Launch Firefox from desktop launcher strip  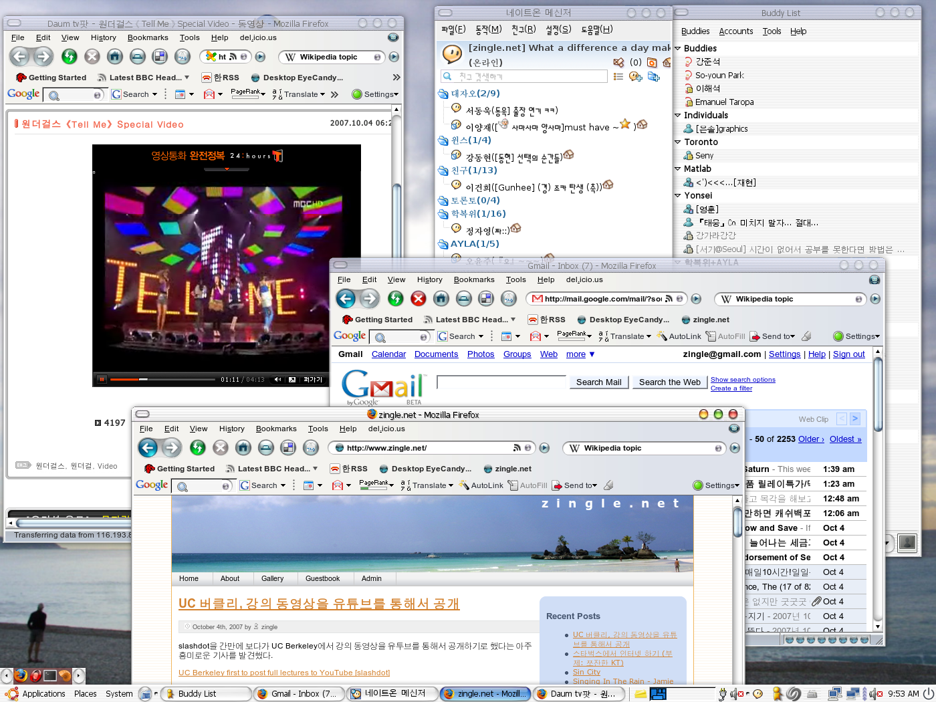pyautogui.click(x=21, y=675)
